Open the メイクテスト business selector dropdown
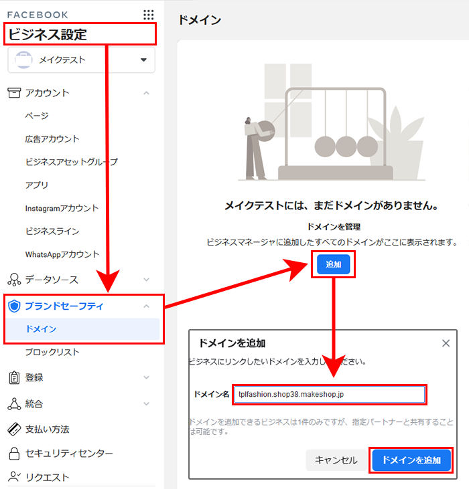This screenshot has width=469, height=489. [x=81, y=60]
